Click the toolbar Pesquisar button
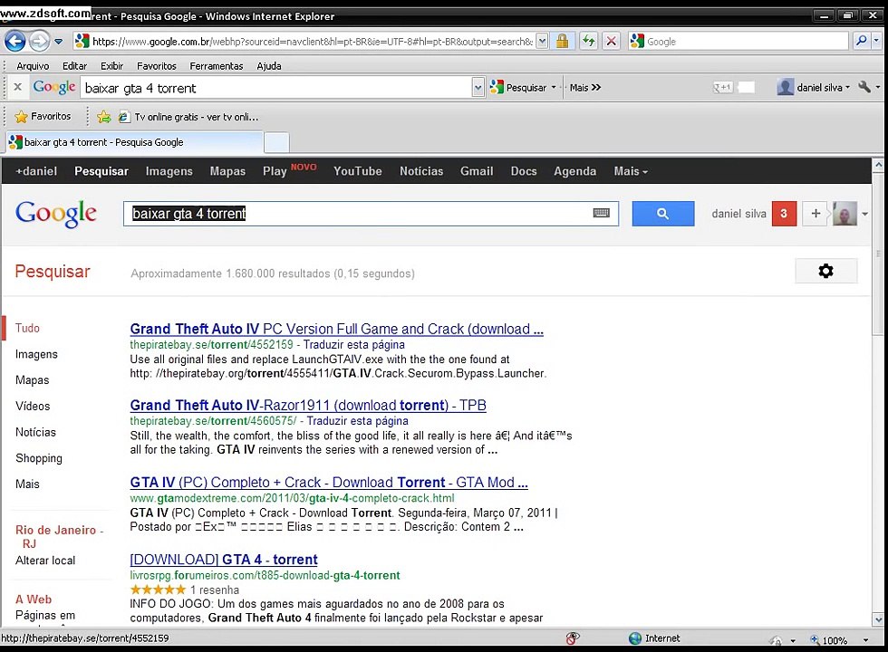This screenshot has width=888, height=652. (x=518, y=88)
